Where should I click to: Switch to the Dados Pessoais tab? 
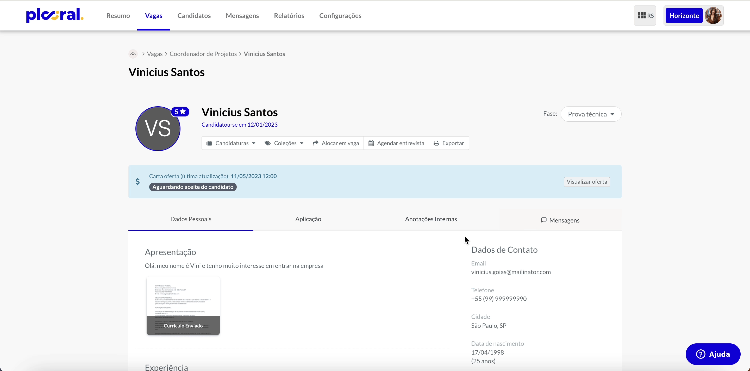191,219
